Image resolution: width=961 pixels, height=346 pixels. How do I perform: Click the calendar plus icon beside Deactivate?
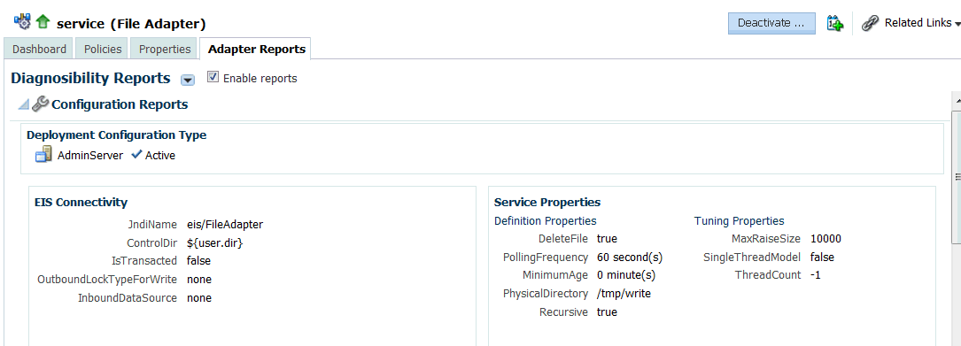tap(834, 23)
